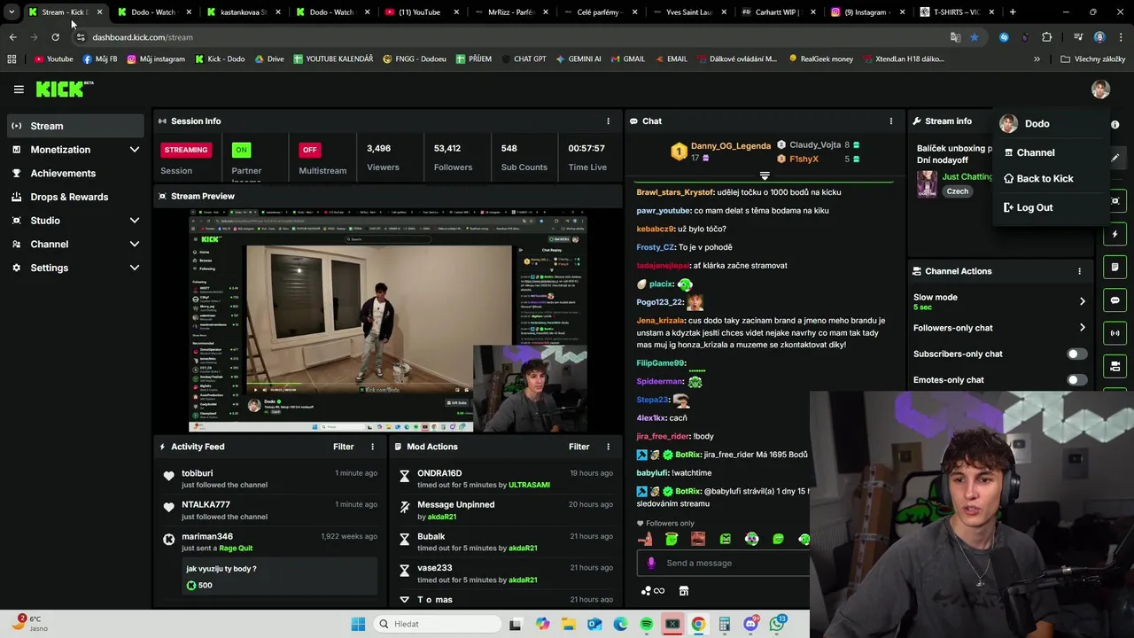
Task: Open Session Info panel options menu
Action: [x=608, y=121]
